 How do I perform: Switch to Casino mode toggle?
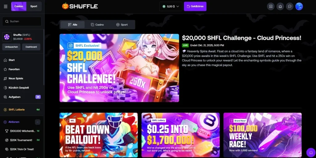pyautogui.click(x=19, y=6)
